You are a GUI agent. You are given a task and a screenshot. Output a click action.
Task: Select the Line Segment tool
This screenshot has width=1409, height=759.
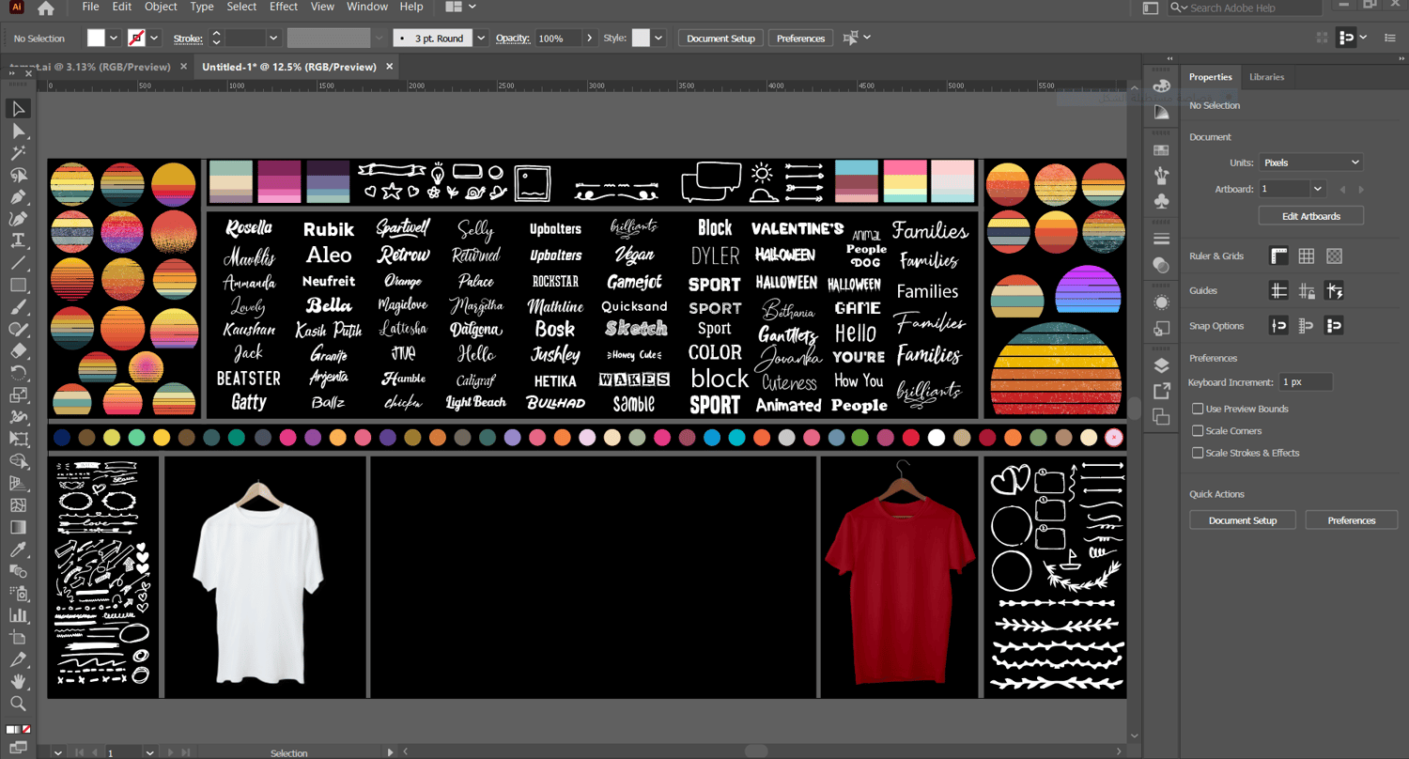click(18, 263)
